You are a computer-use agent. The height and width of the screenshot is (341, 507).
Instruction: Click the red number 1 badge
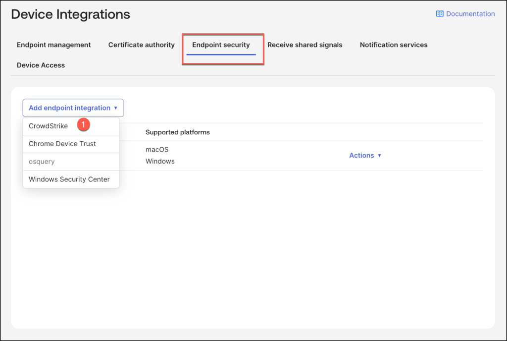[x=83, y=125]
